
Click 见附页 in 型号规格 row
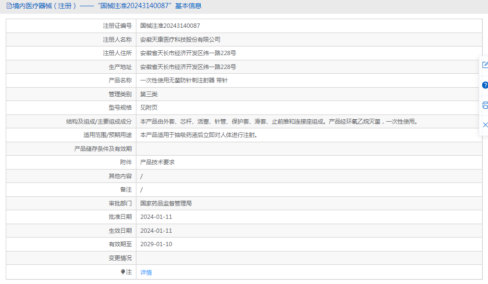coord(149,108)
